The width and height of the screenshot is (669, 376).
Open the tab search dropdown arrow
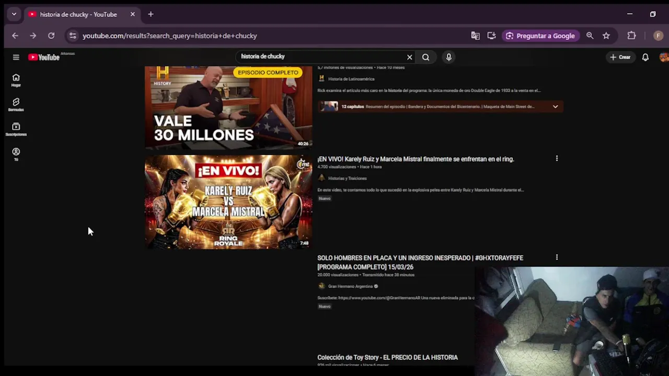click(14, 14)
